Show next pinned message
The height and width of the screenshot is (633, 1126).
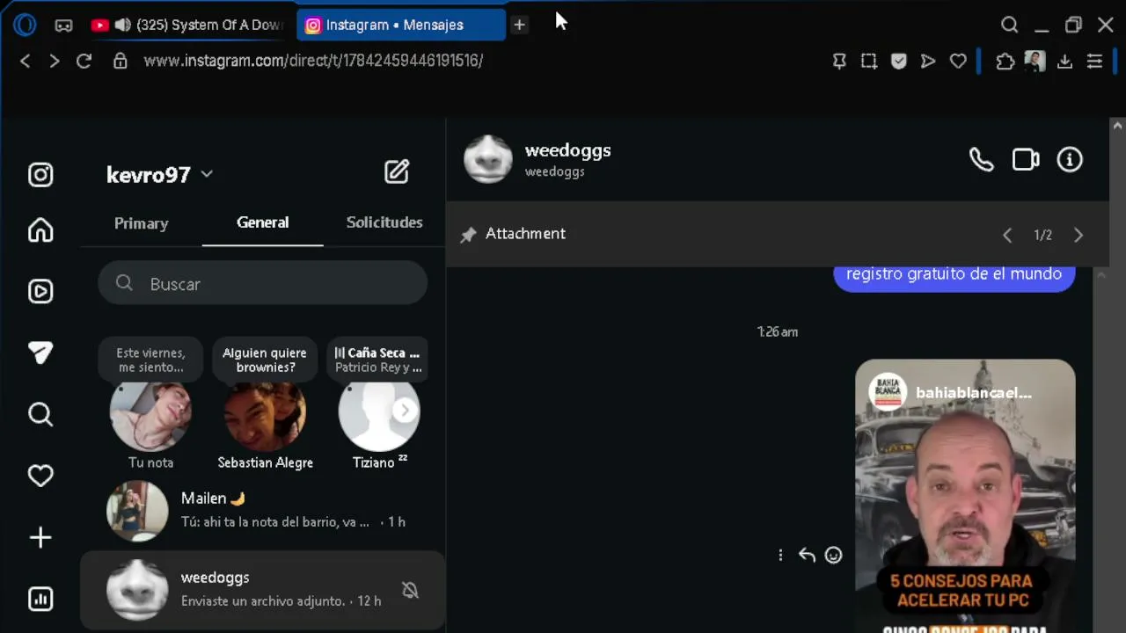coord(1078,235)
